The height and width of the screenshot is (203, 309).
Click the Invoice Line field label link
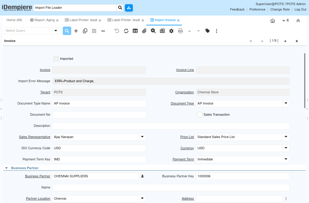click(185, 70)
